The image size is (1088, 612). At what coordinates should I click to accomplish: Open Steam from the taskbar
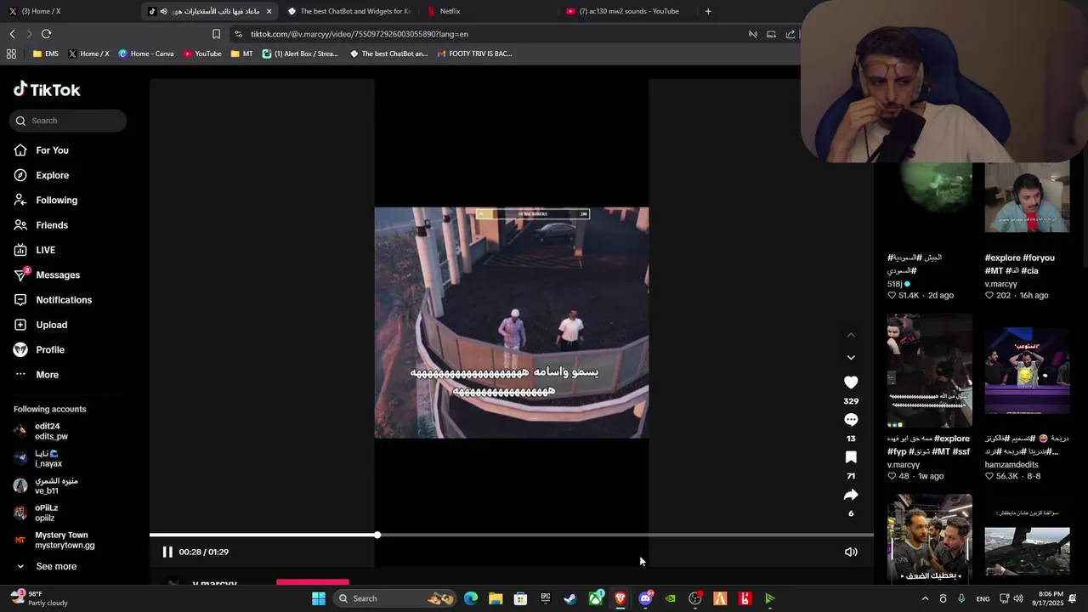[570, 598]
